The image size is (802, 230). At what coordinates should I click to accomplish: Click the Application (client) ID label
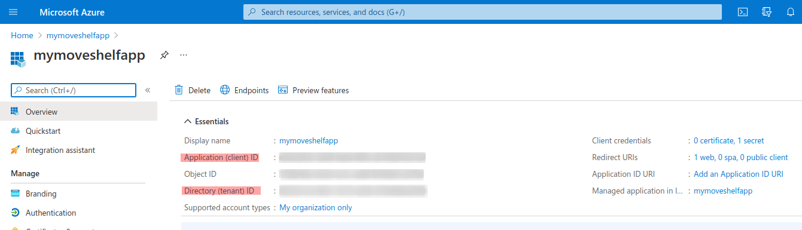(221, 157)
